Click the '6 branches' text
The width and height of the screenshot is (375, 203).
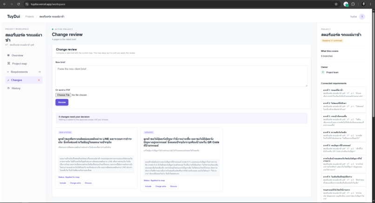point(327,56)
